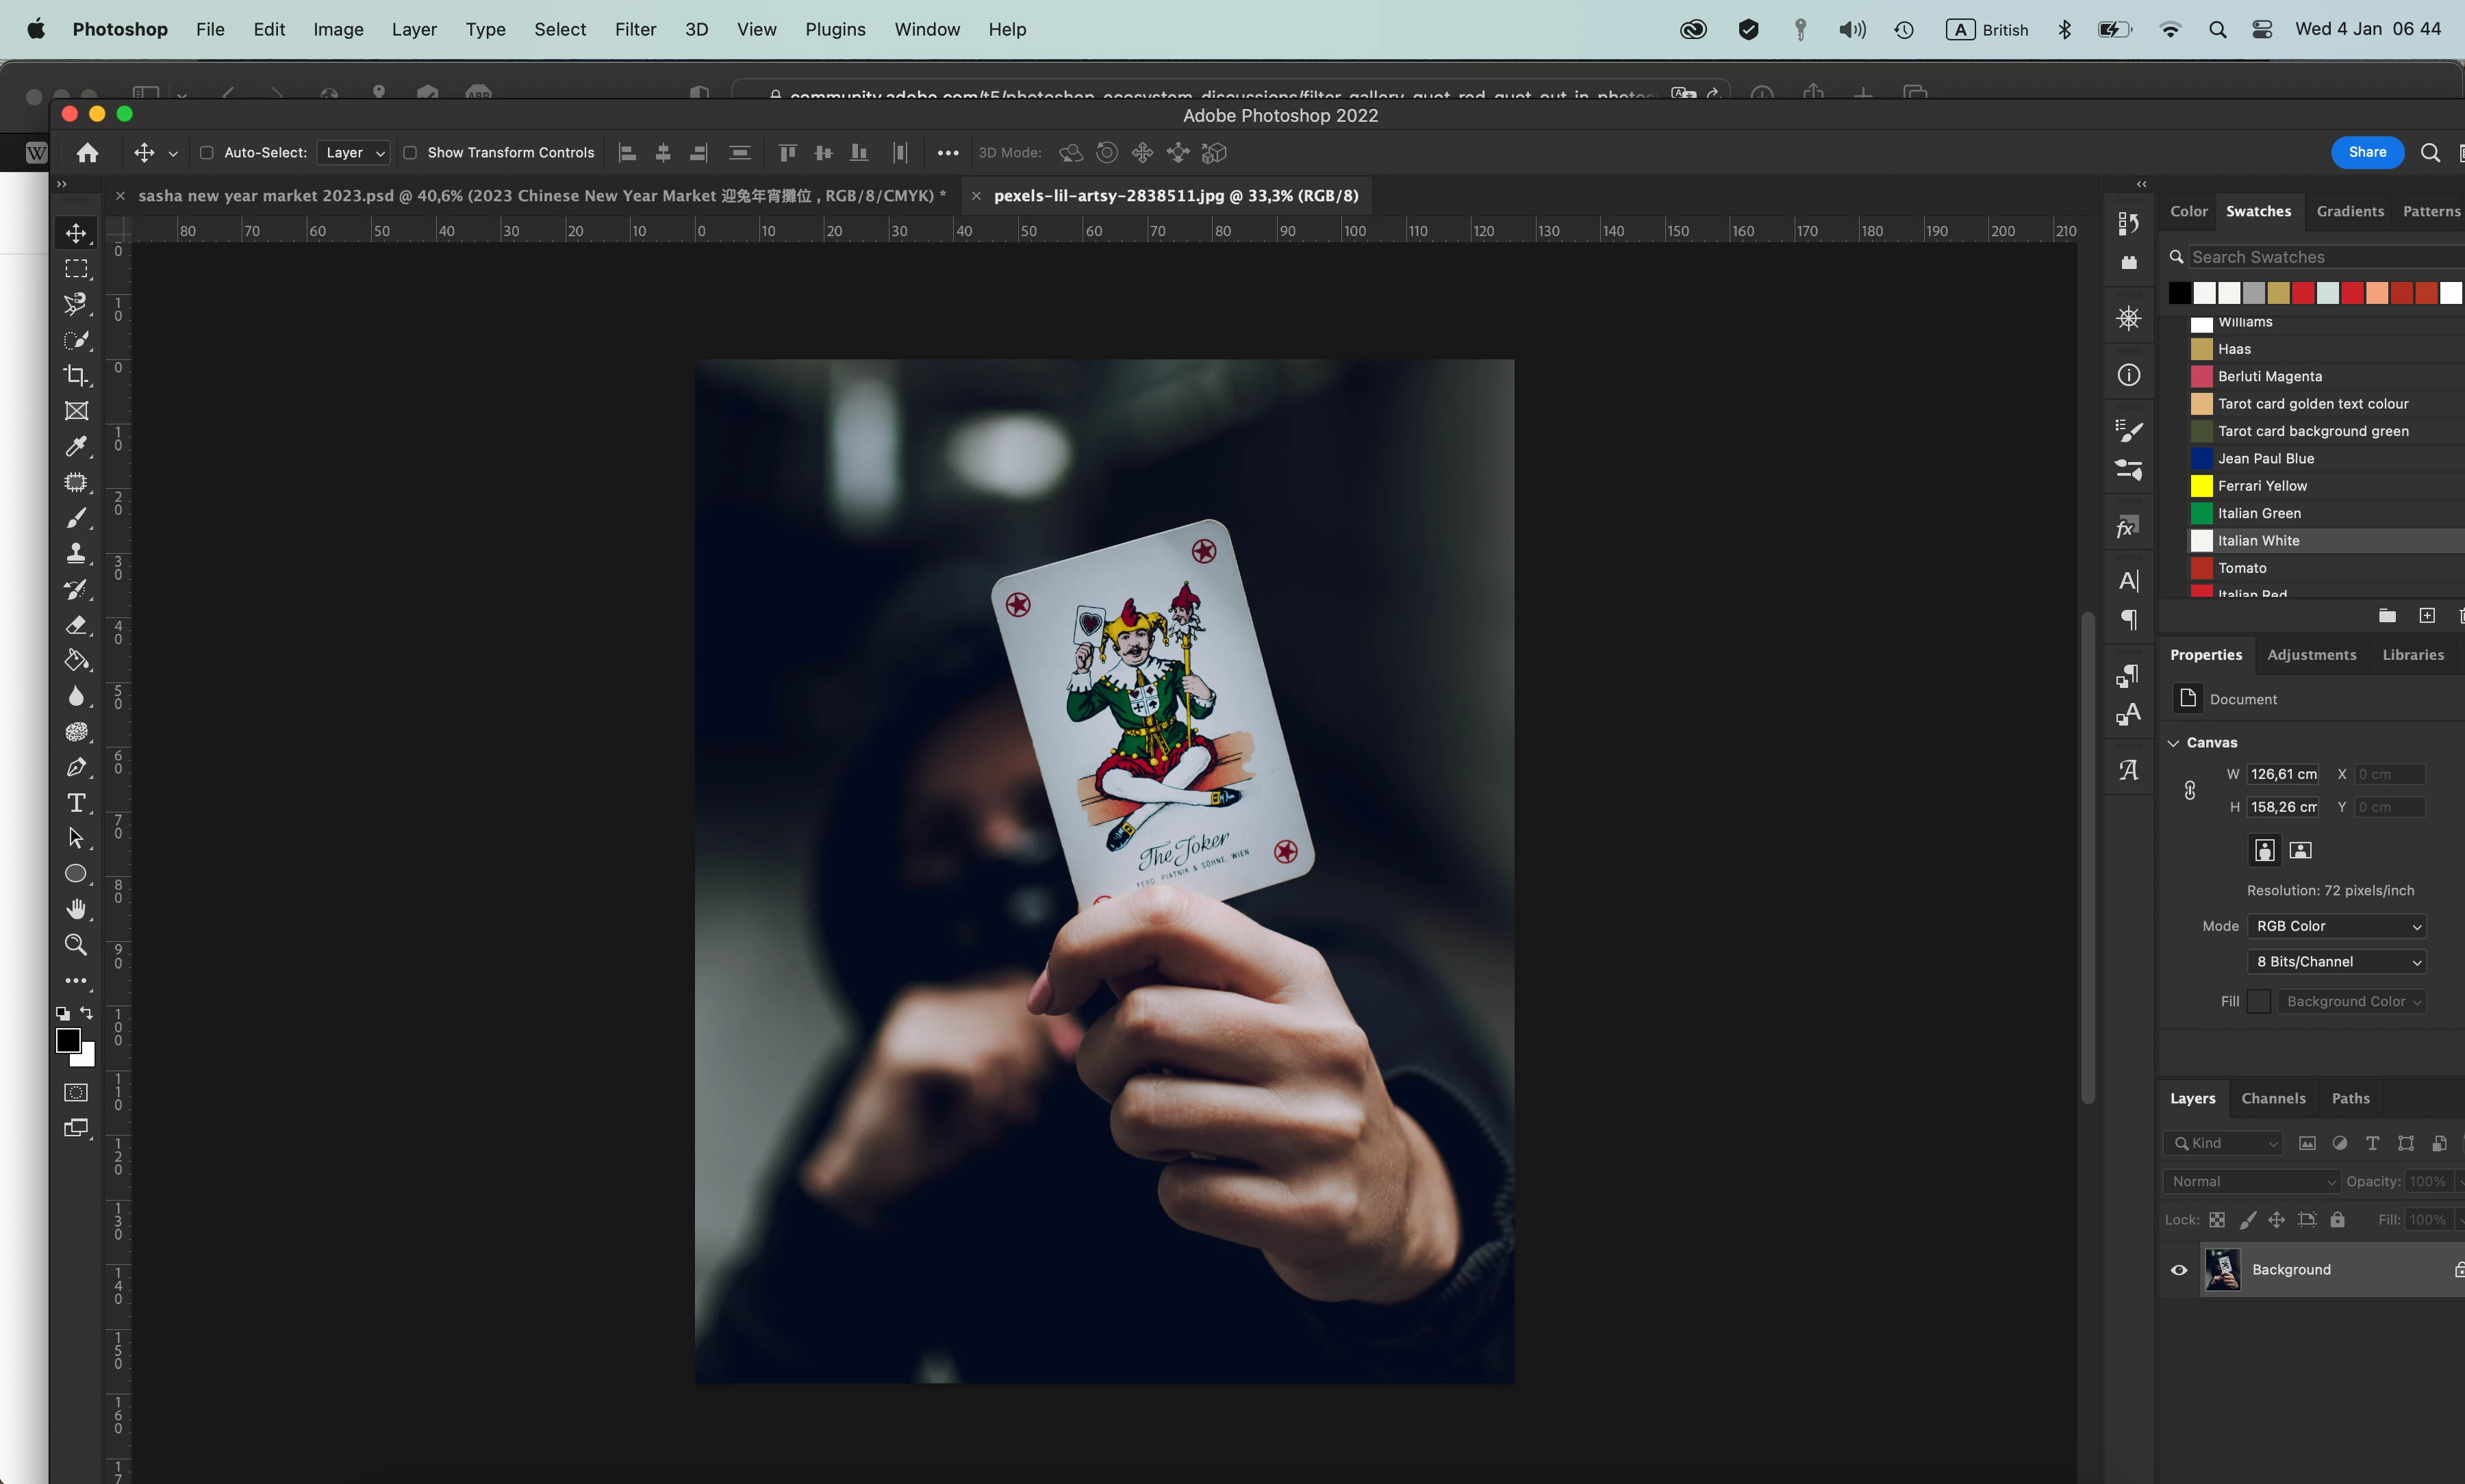This screenshot has height=1484, width=2465.
Task: Enable the Auto-Select checkbox
Action: point(207,153)
